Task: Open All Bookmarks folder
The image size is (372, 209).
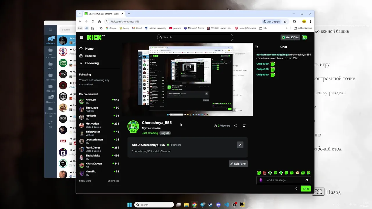Action: click(x=303, y=28)
